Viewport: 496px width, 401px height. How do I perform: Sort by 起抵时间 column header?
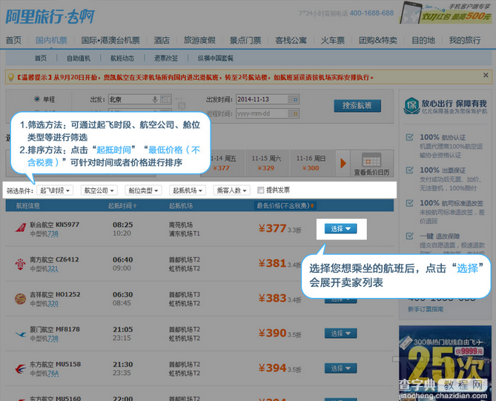[122, 206]
